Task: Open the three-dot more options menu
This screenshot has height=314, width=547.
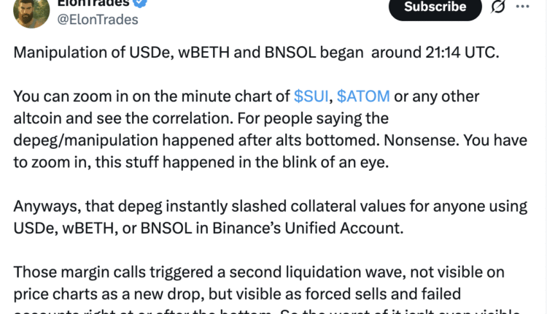Action: [522, 6]
